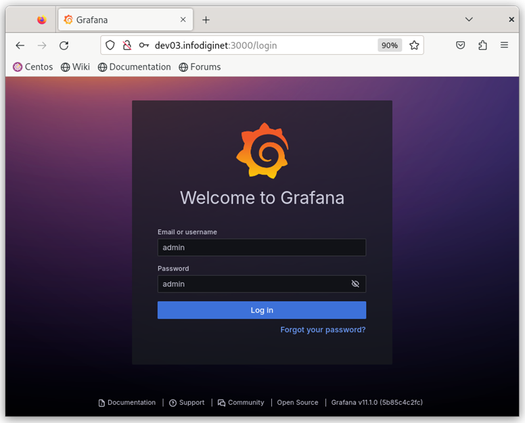
Task: Open the Firefox View icon
Action: [x=41, y=20]
